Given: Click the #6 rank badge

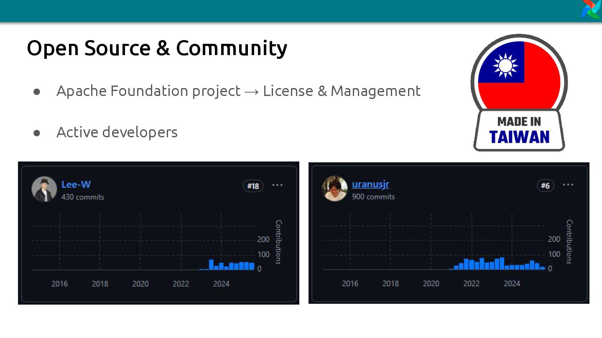Looking at the screenshot, I should (546, 186).
